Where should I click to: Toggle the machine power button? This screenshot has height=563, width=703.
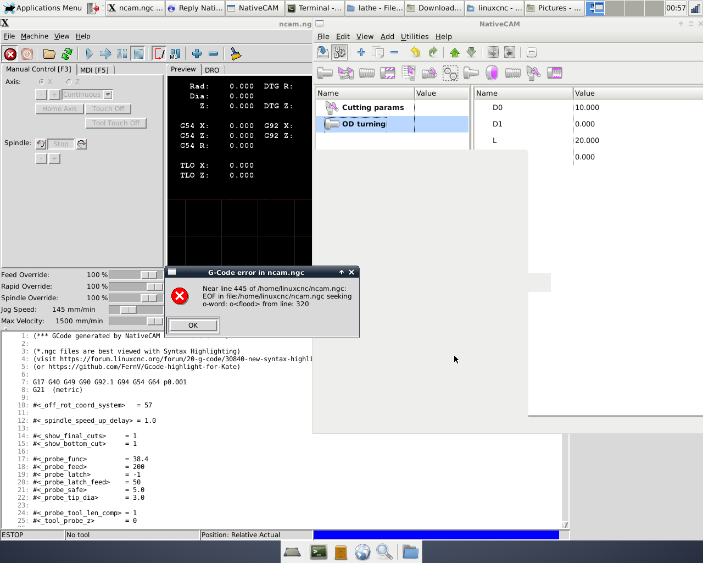[x=27, y=54]
